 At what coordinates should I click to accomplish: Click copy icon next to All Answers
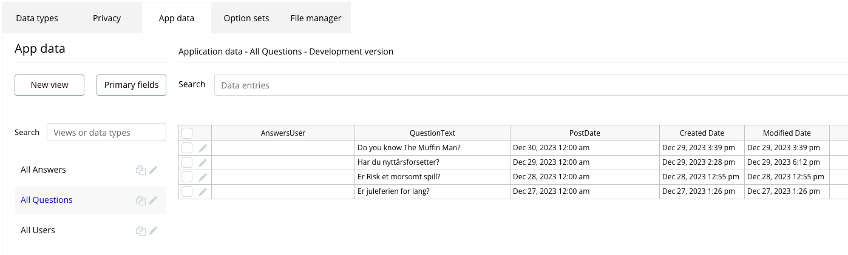[141, 170]
